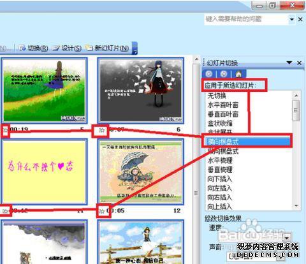Open the help question box dropdown arrow

click(292, 19)
